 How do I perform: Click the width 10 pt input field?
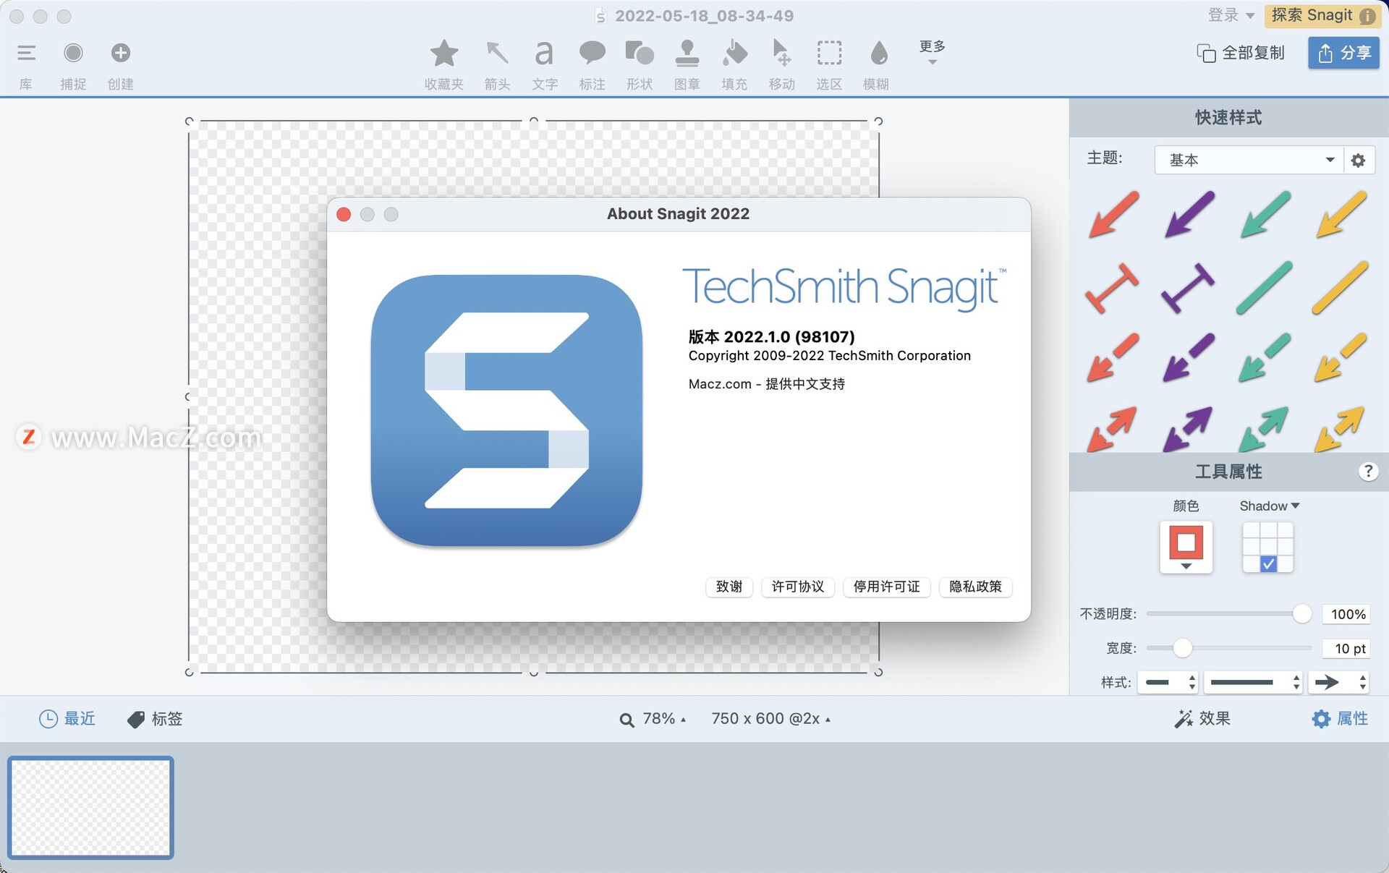click(1348, 649)
